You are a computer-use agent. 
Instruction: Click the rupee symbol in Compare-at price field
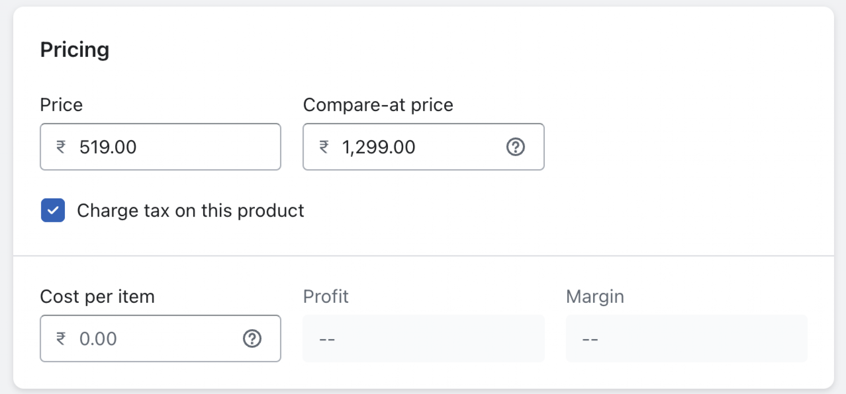pyautogui.click(x=324, y=147)
